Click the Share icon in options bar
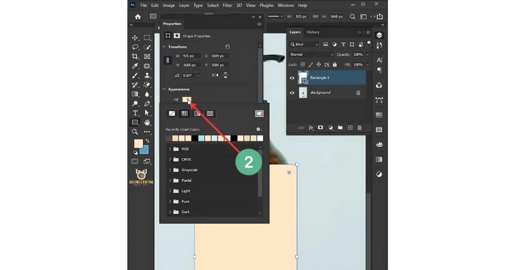This screenshot has width=515, height=270. [380, 17]
